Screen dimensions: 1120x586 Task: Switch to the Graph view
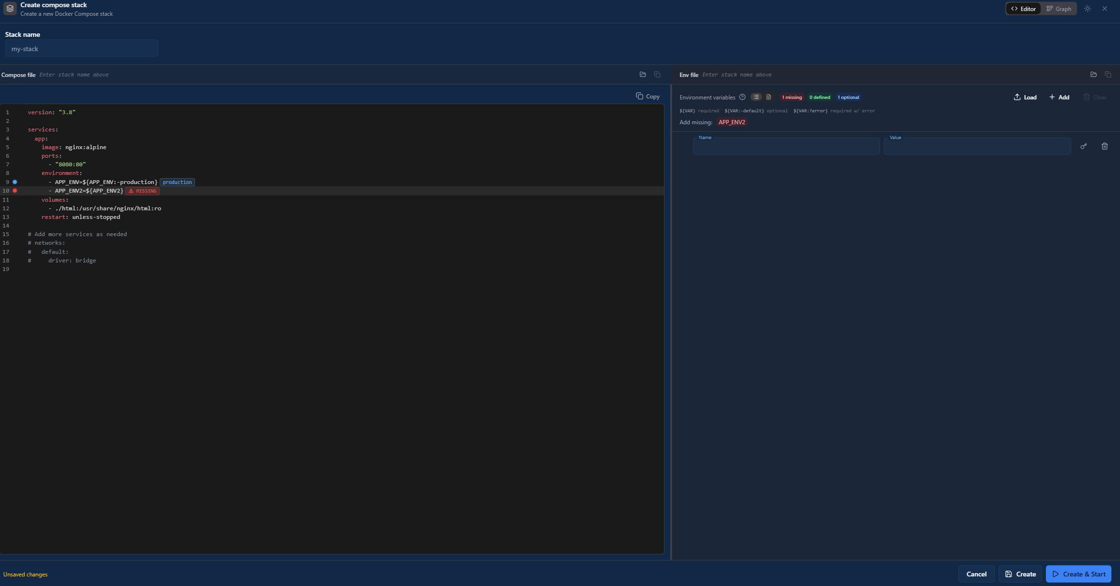pyautogui.click(x=1059, y=8)
